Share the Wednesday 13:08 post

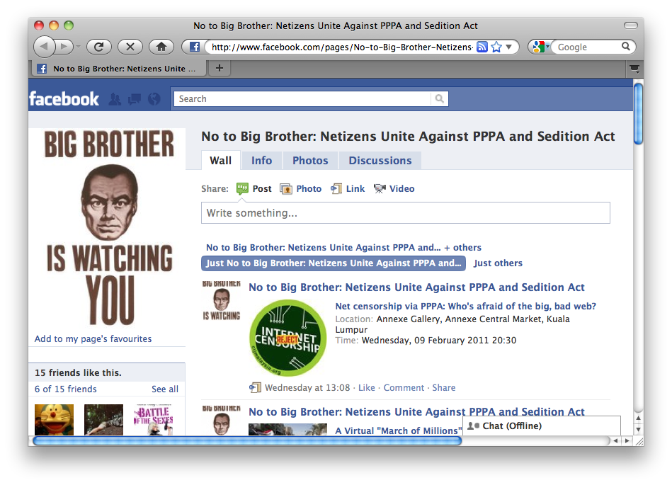click(x=443, y=388)
